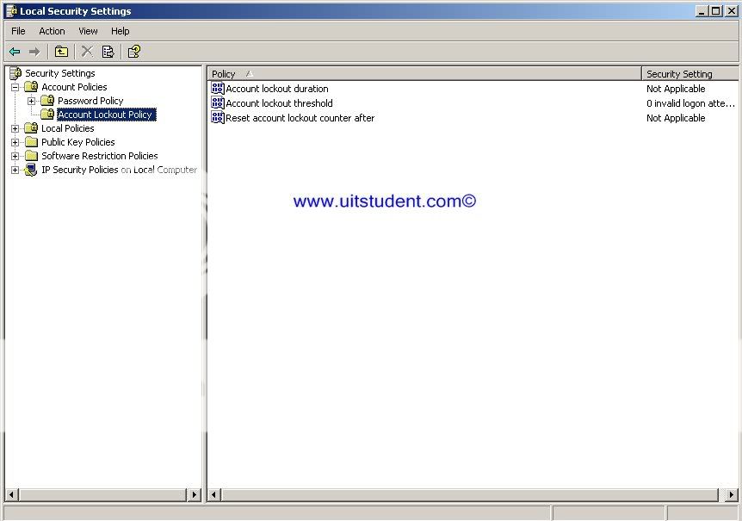742x521 pixels.
Task: Open the View menu
Action: click(x=88, y=31)
